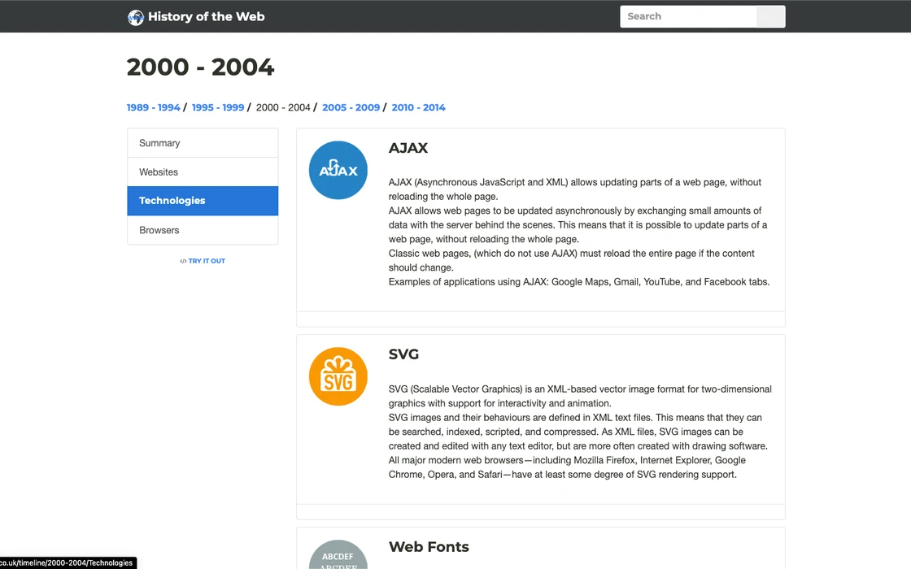Image resolution: width=911 pixels, height=569 pixels.
Task: Select the Technologies sidebar item
Action: (x=203, y=201)
